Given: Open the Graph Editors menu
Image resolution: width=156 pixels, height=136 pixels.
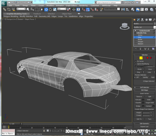Looking at the screenshot, I should (x=71, y=5).
